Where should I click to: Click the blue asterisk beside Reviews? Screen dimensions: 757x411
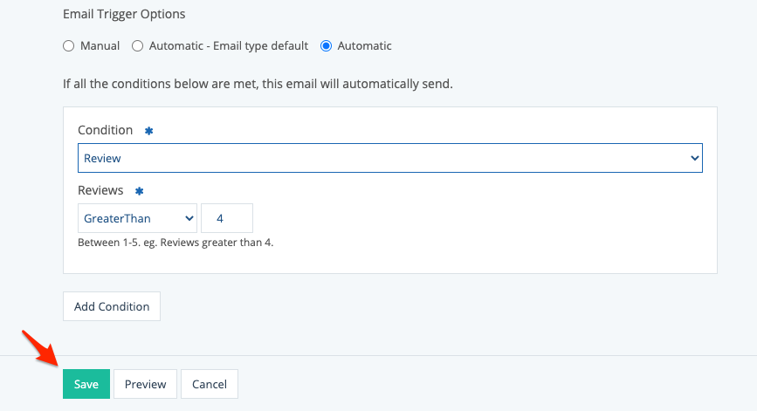(x=139, y=190)
